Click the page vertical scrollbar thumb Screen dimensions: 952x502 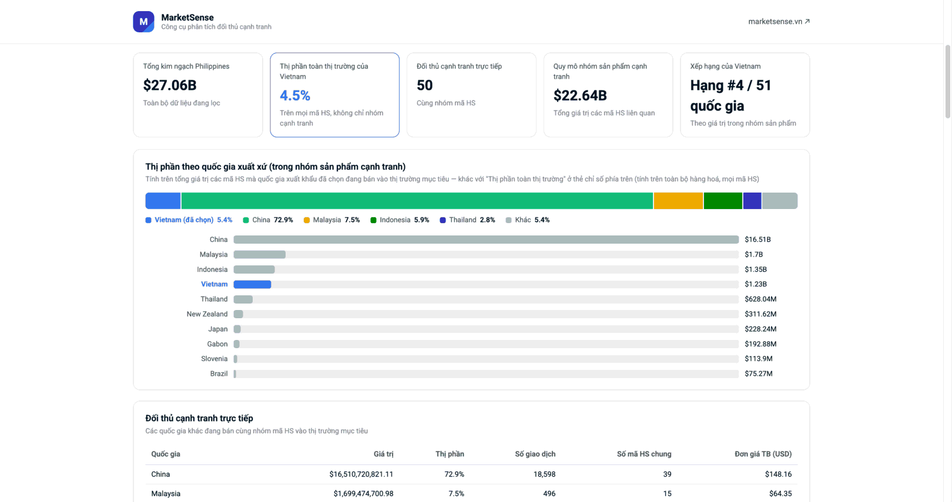947,81
